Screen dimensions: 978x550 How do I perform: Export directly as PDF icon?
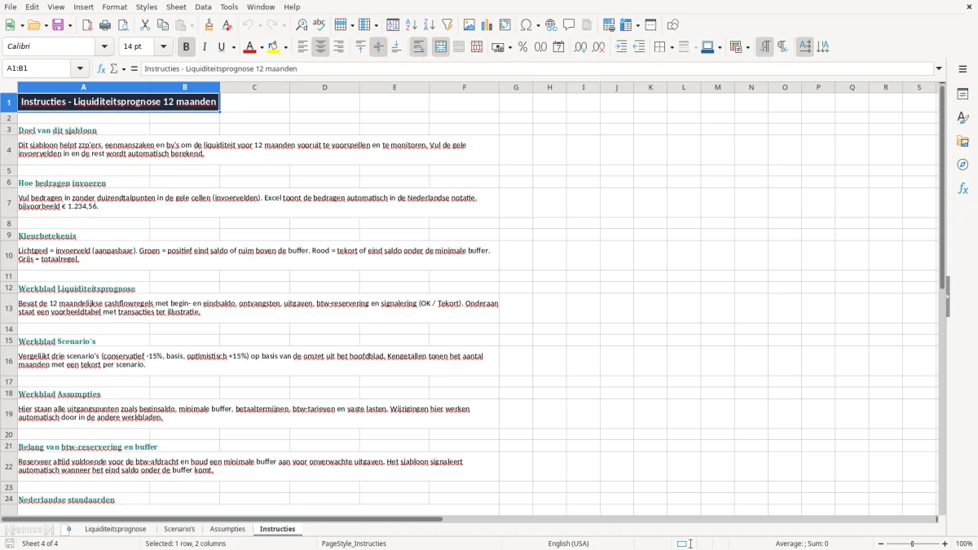pos(87,25)
